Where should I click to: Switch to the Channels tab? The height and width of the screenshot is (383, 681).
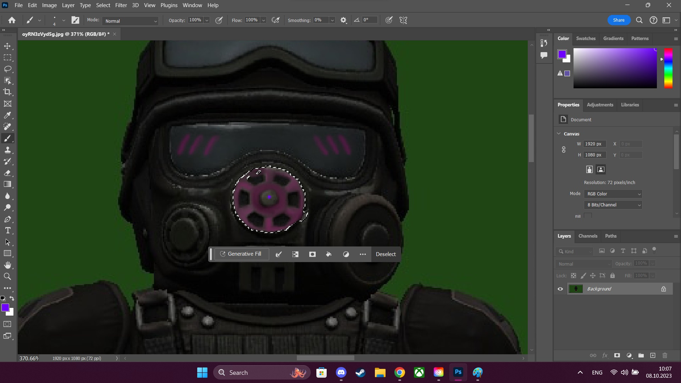pos(588,236)
